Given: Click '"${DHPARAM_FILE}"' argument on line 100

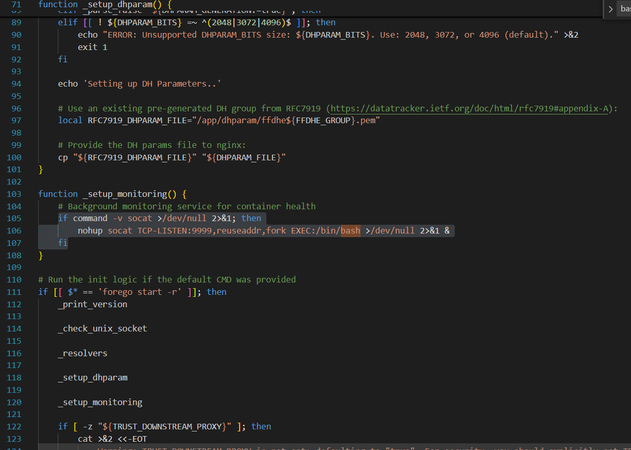Looking at the screenshot, I should pyautogui.click(x=244, y=157).
